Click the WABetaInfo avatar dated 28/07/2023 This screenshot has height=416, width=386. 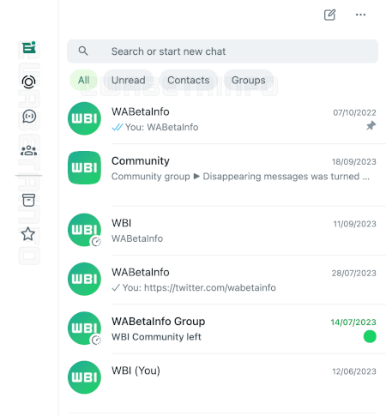point(84,279)
